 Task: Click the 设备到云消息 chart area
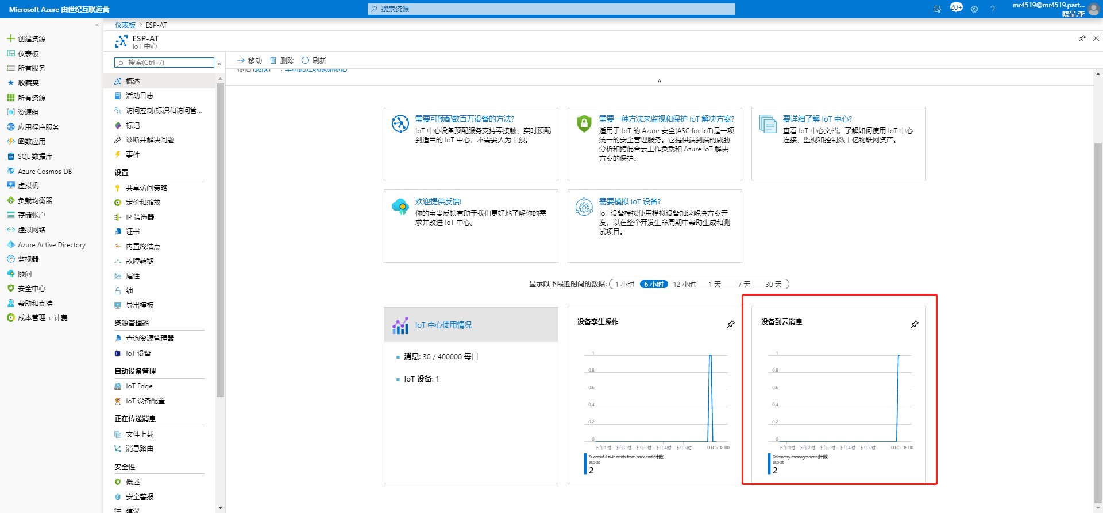pos(840,399)
